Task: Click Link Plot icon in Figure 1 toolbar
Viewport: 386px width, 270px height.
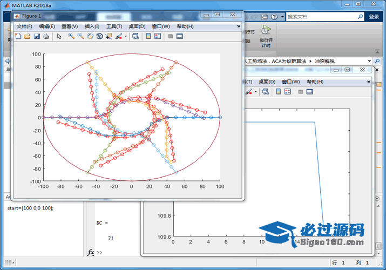Action: 136,36
